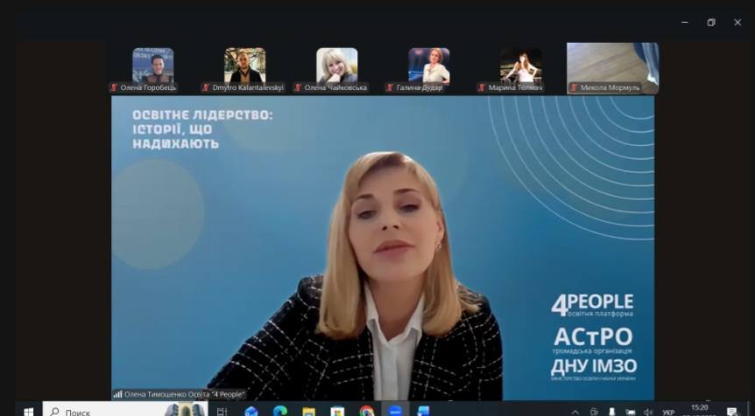The width and height of the screenshot is (755, 416).
Task: Select Галина Дудар video thumbnail
Action: click(x=428, y=66)
